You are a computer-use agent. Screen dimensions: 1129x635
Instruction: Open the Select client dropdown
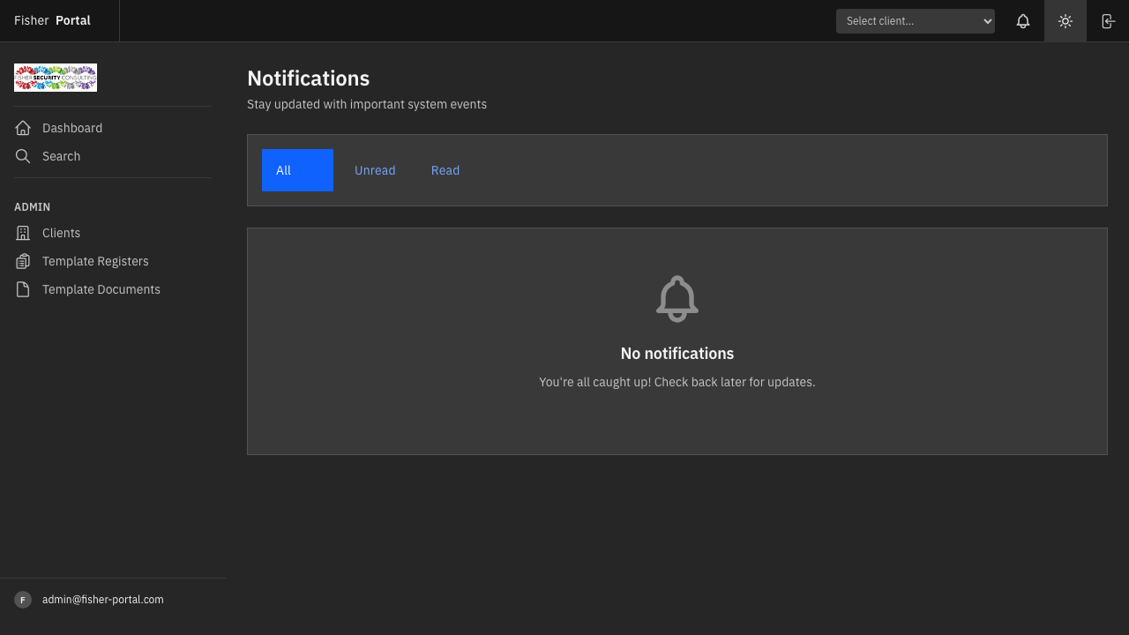point(915,20)
